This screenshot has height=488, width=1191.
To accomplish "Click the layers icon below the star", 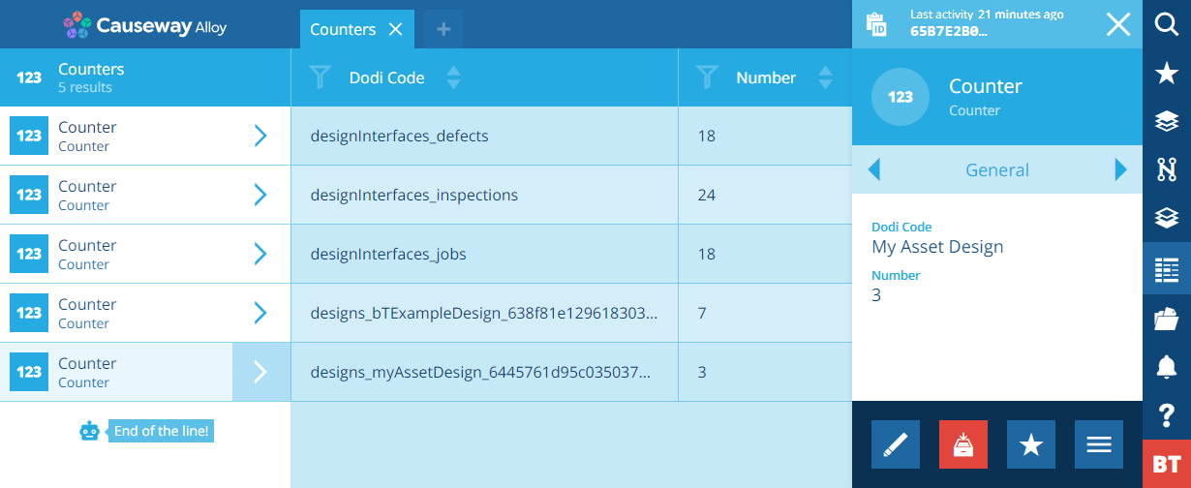I will pos(1167,122).
